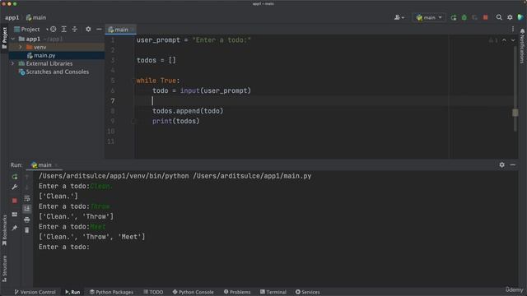
Task: Toggle the Structure side tool window
Action: point(4,269)
